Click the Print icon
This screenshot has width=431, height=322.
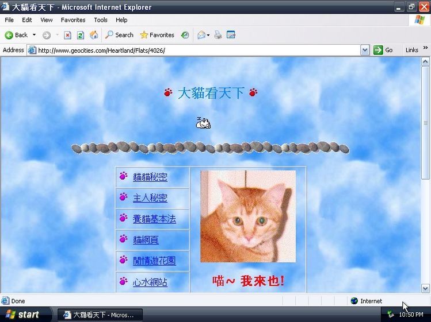tap(218, 35)
